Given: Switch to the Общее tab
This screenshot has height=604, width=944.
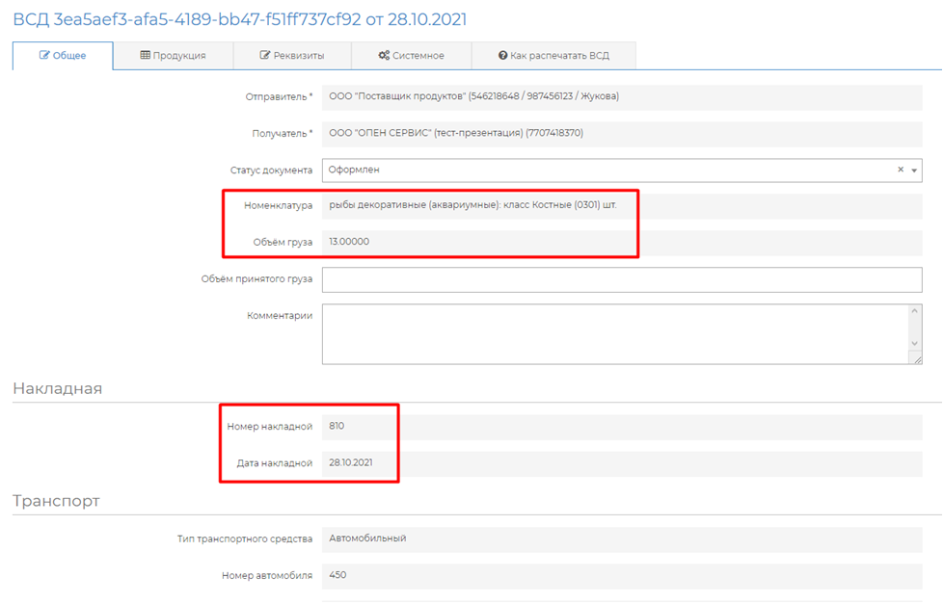Looking at the screenshot, I should tap(63, 56).
